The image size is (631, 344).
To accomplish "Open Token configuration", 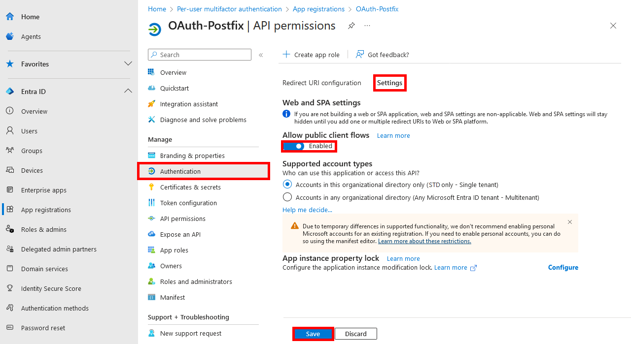I will point(188,203).
